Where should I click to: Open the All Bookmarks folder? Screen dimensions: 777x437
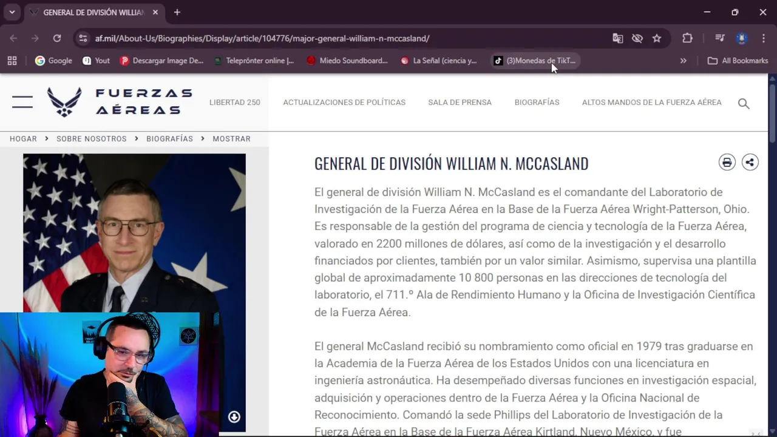click(x=738, y=61)
